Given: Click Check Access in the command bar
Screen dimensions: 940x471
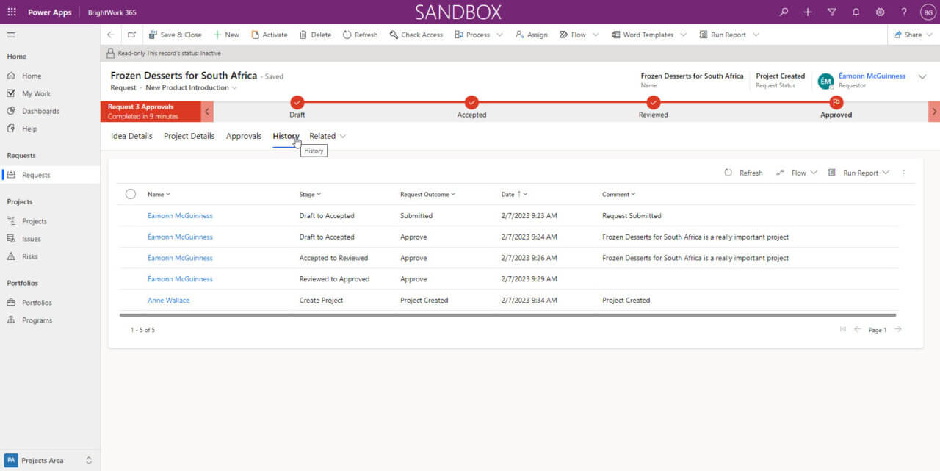Looking at the screenshot, I should click(x=416, y=34).
